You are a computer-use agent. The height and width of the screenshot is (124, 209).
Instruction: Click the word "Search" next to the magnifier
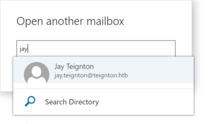[56, 102]
